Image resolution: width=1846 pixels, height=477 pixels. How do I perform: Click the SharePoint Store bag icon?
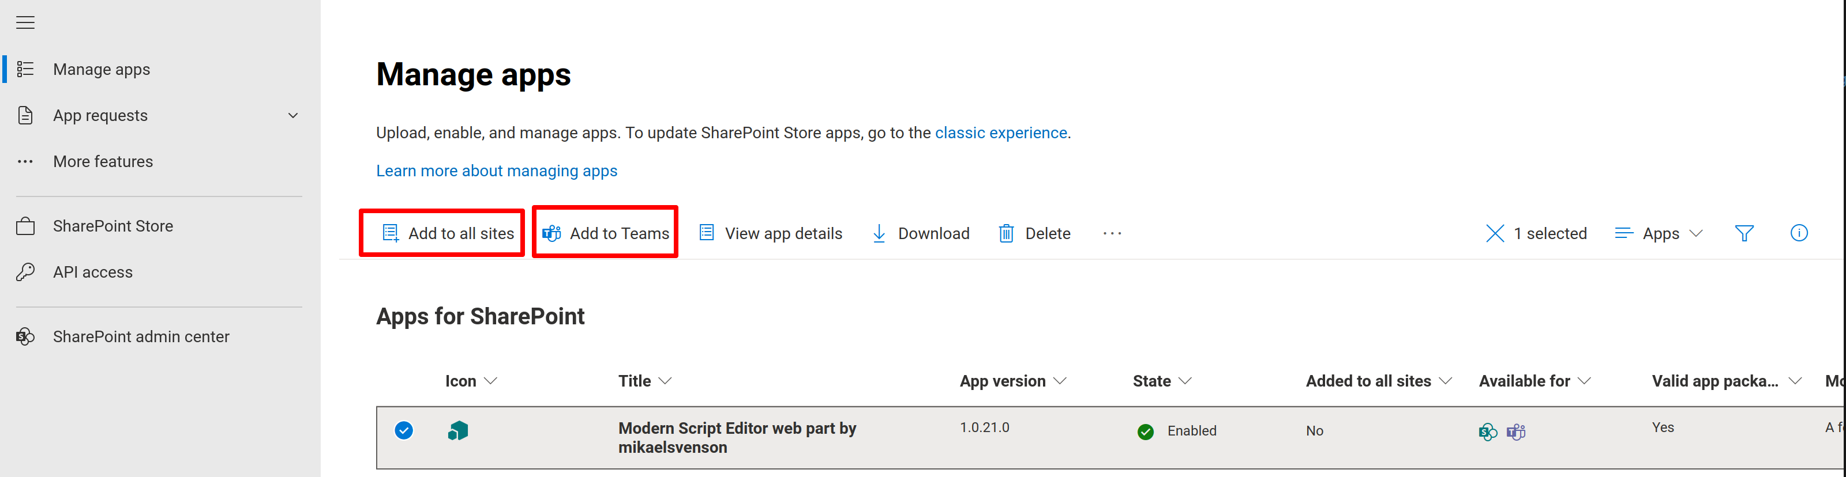[26, 225]
